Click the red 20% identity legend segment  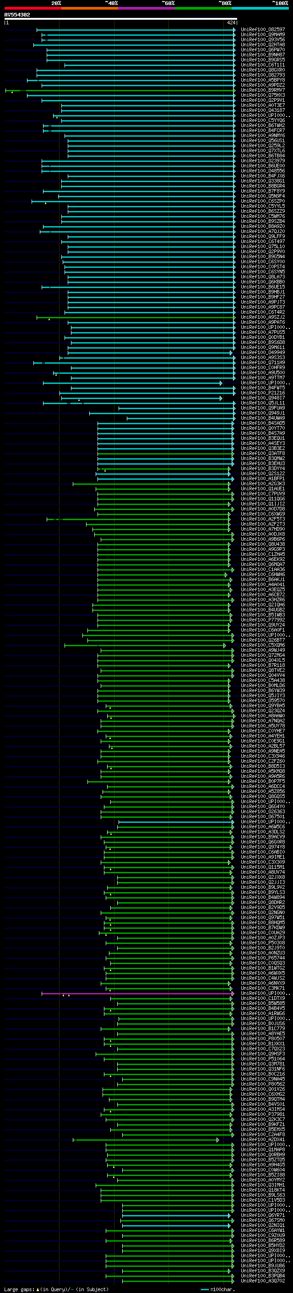pyautogui.click(x=33, y=8)
